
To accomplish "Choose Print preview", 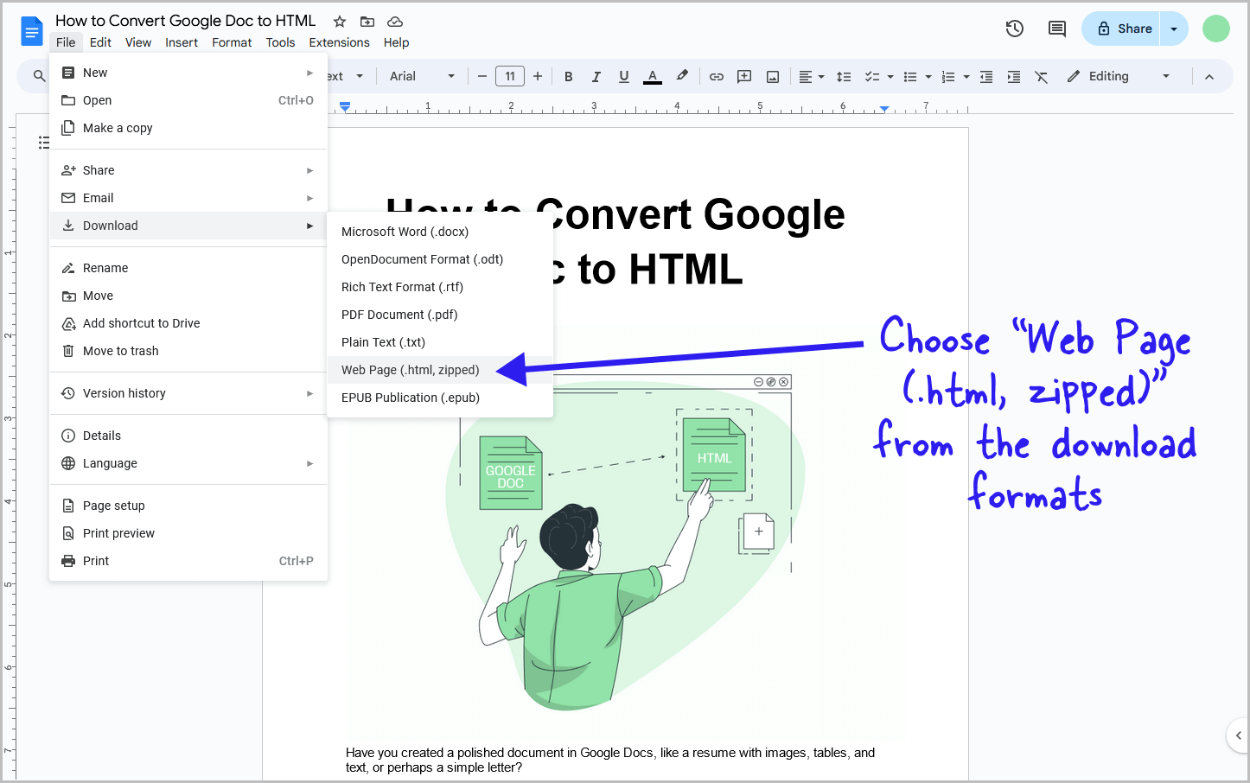I will [x=188, y=533].
